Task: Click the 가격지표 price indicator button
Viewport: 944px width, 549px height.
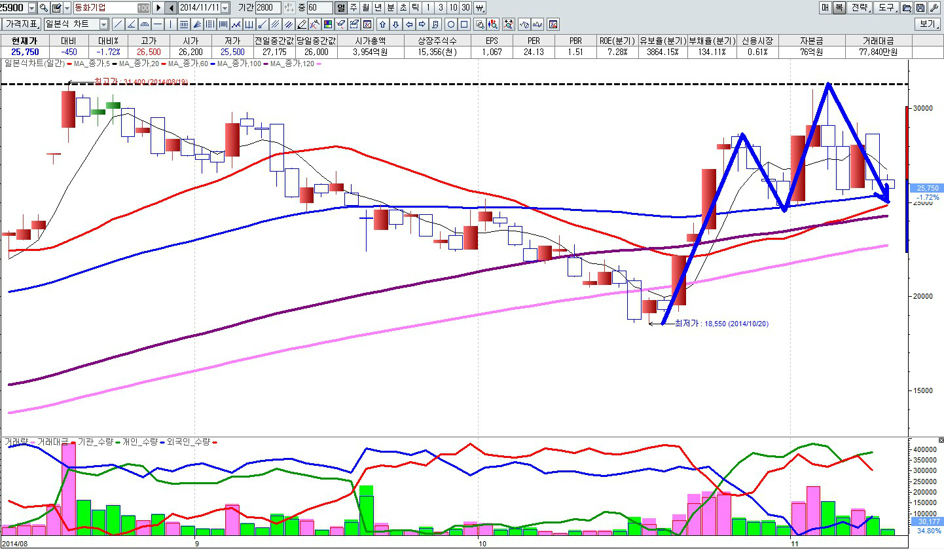Action: [x=21, y=24]
